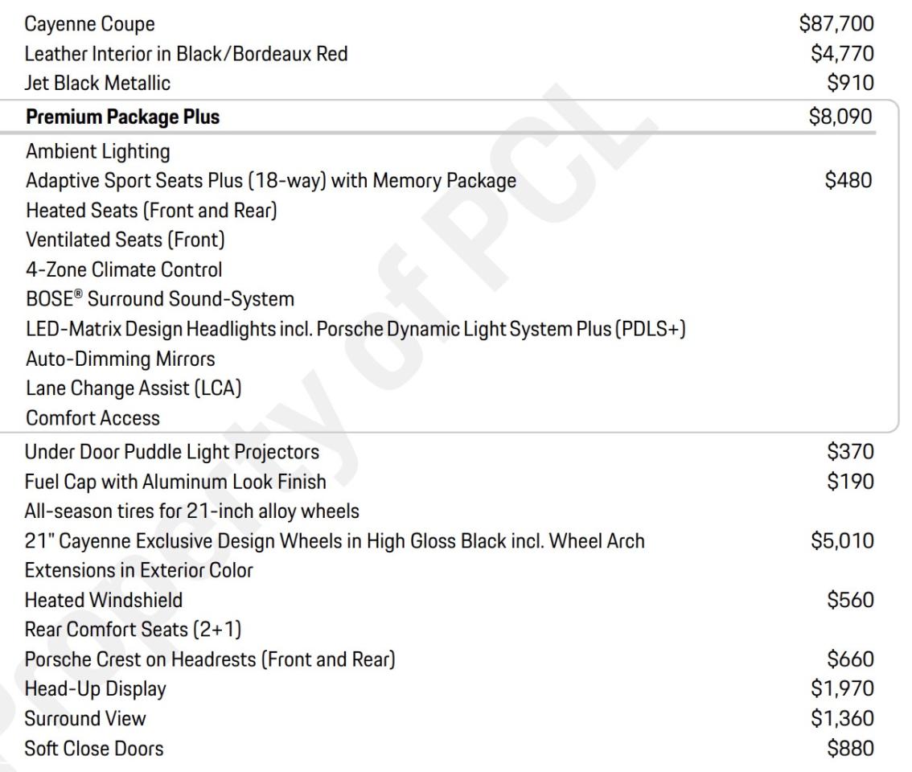
Task: Select Leather Interior in Black/Bordeaux Red text
Action: [x=187, y=54]
